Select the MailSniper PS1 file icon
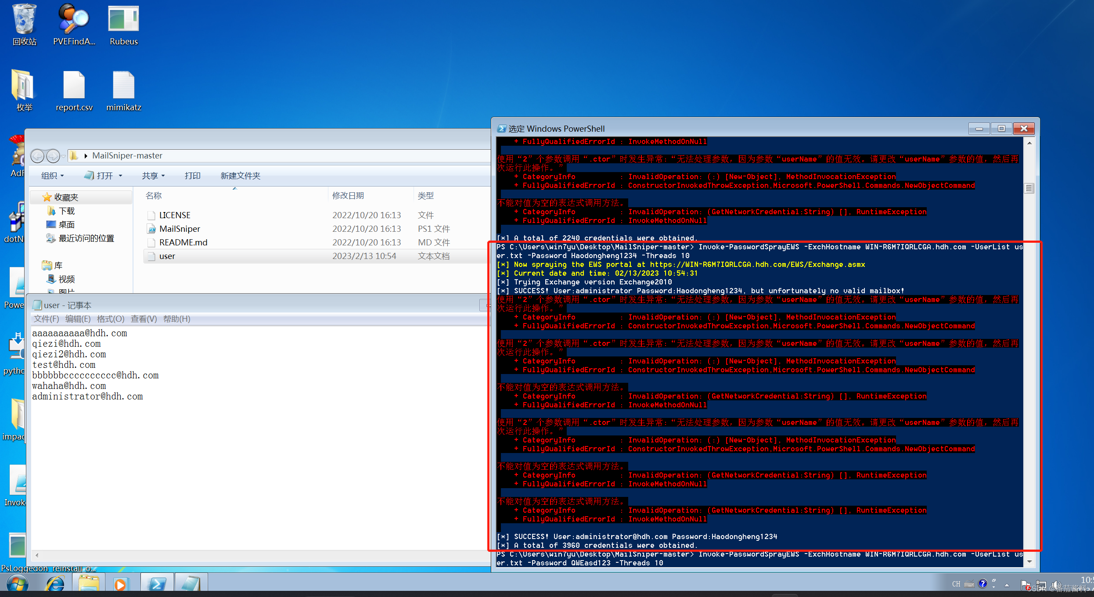This screenshot has height=597, width=1094. click(x=151, y=229)
